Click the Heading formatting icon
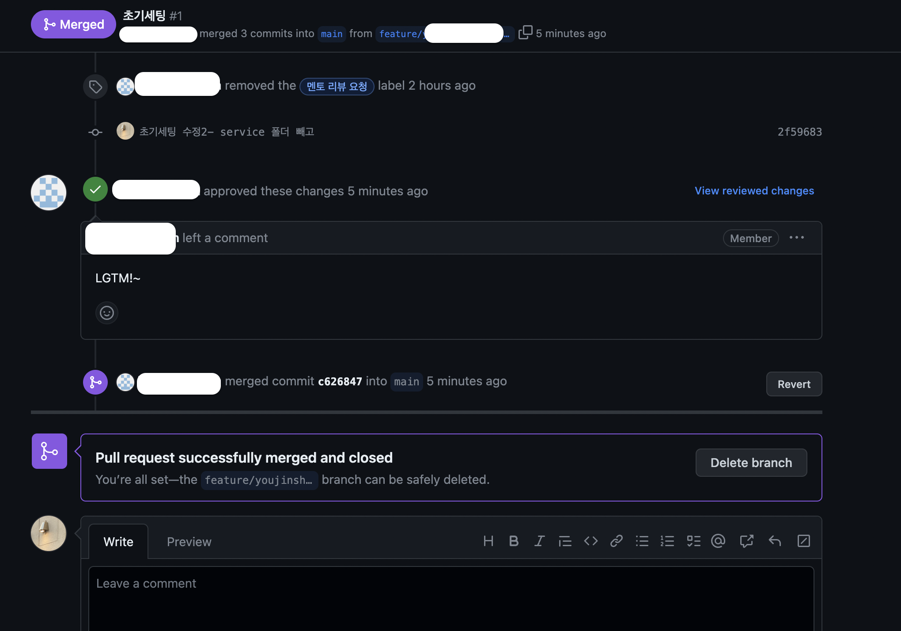901x631 pixels. pos(488,541)
